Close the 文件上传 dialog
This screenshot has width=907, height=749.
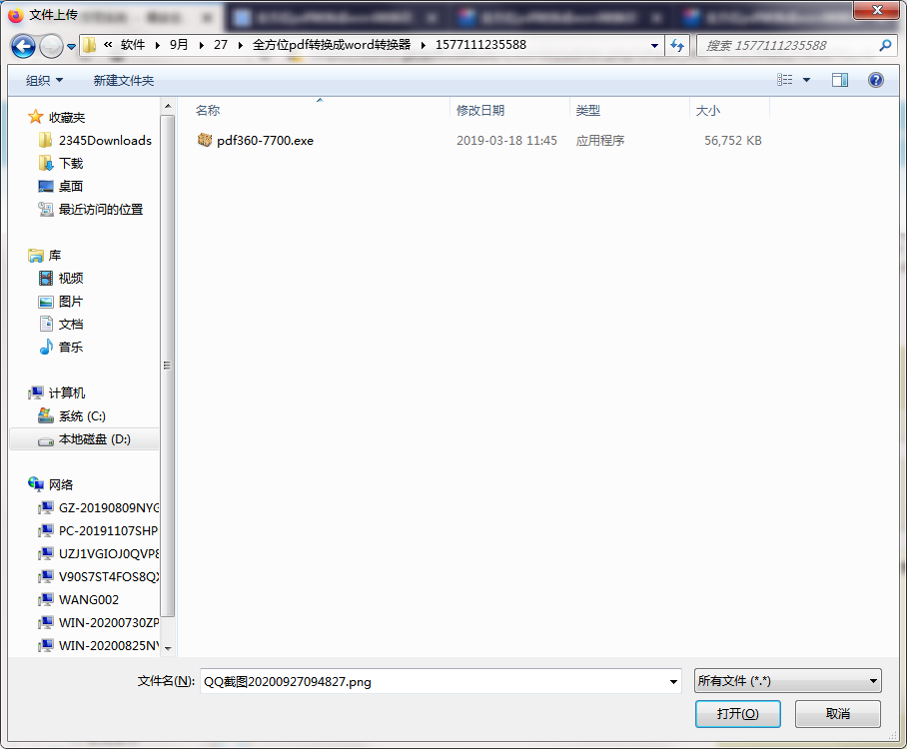[876, 10]
